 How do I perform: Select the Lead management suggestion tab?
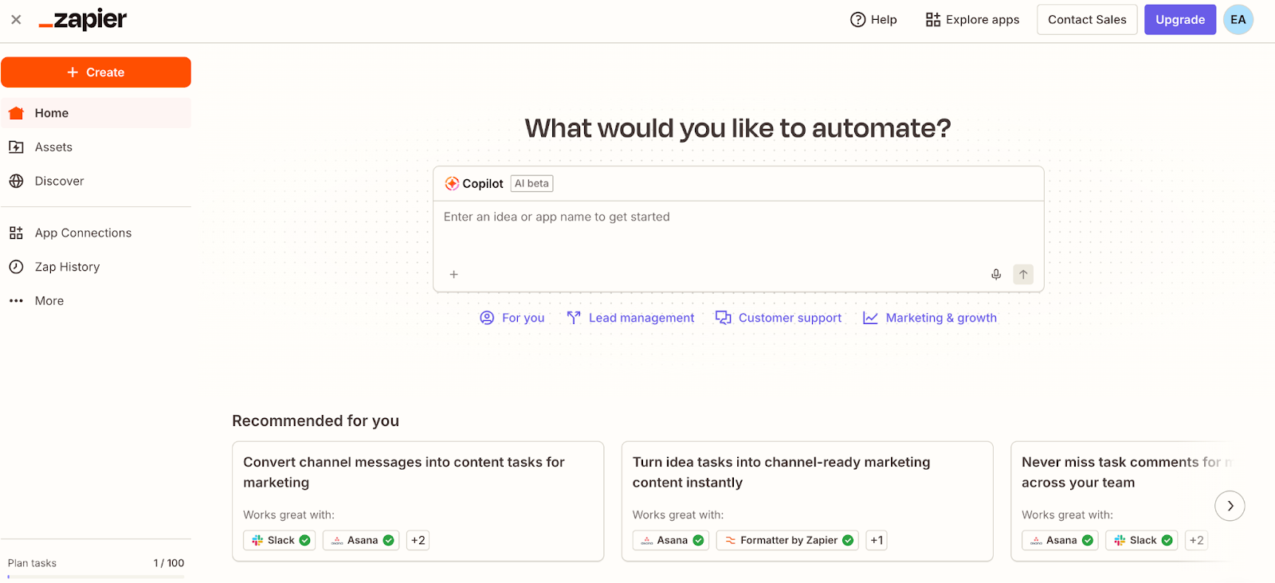630,318
